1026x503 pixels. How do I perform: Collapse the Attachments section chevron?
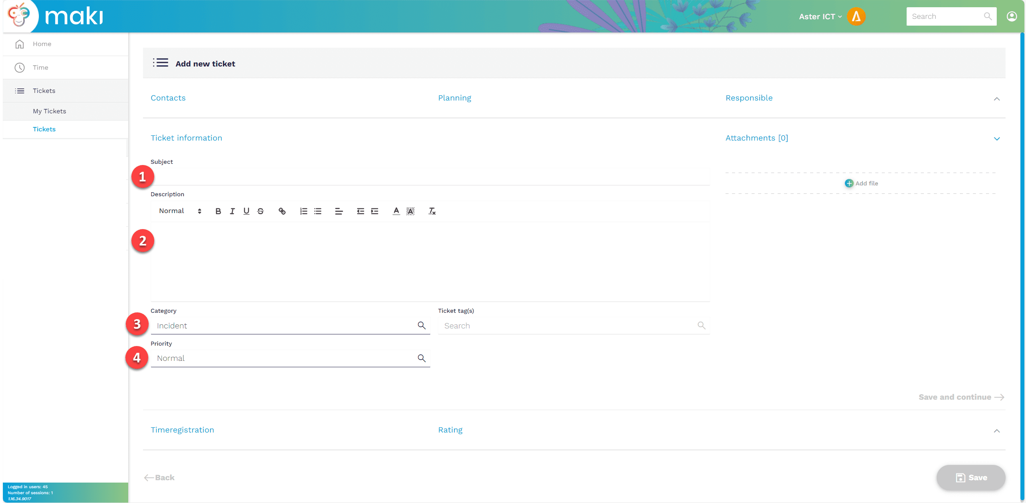coord(997,139)
